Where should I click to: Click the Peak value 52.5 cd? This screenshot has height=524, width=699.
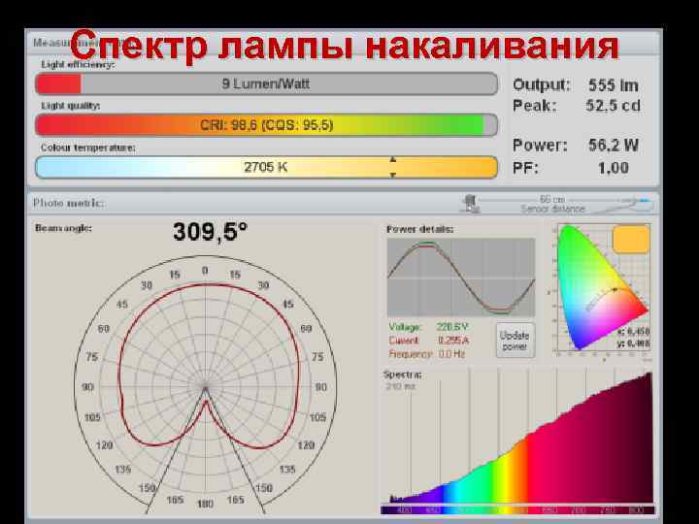click(613, 106)
